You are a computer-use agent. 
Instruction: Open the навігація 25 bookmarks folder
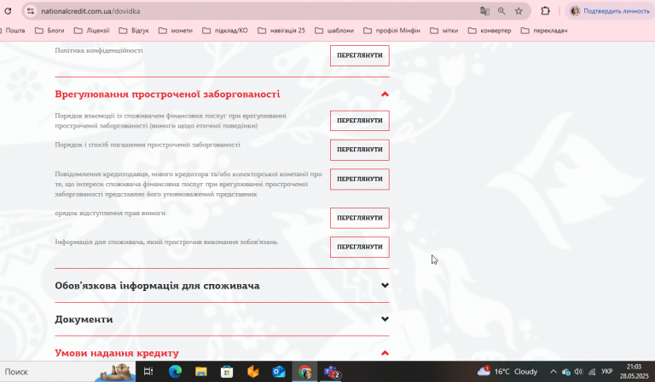[x=281, y=31]
